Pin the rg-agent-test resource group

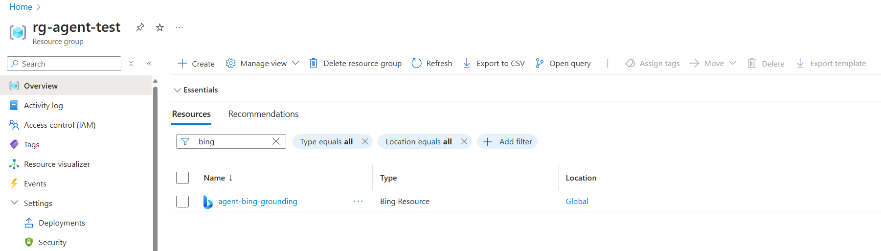coord(140,27)
